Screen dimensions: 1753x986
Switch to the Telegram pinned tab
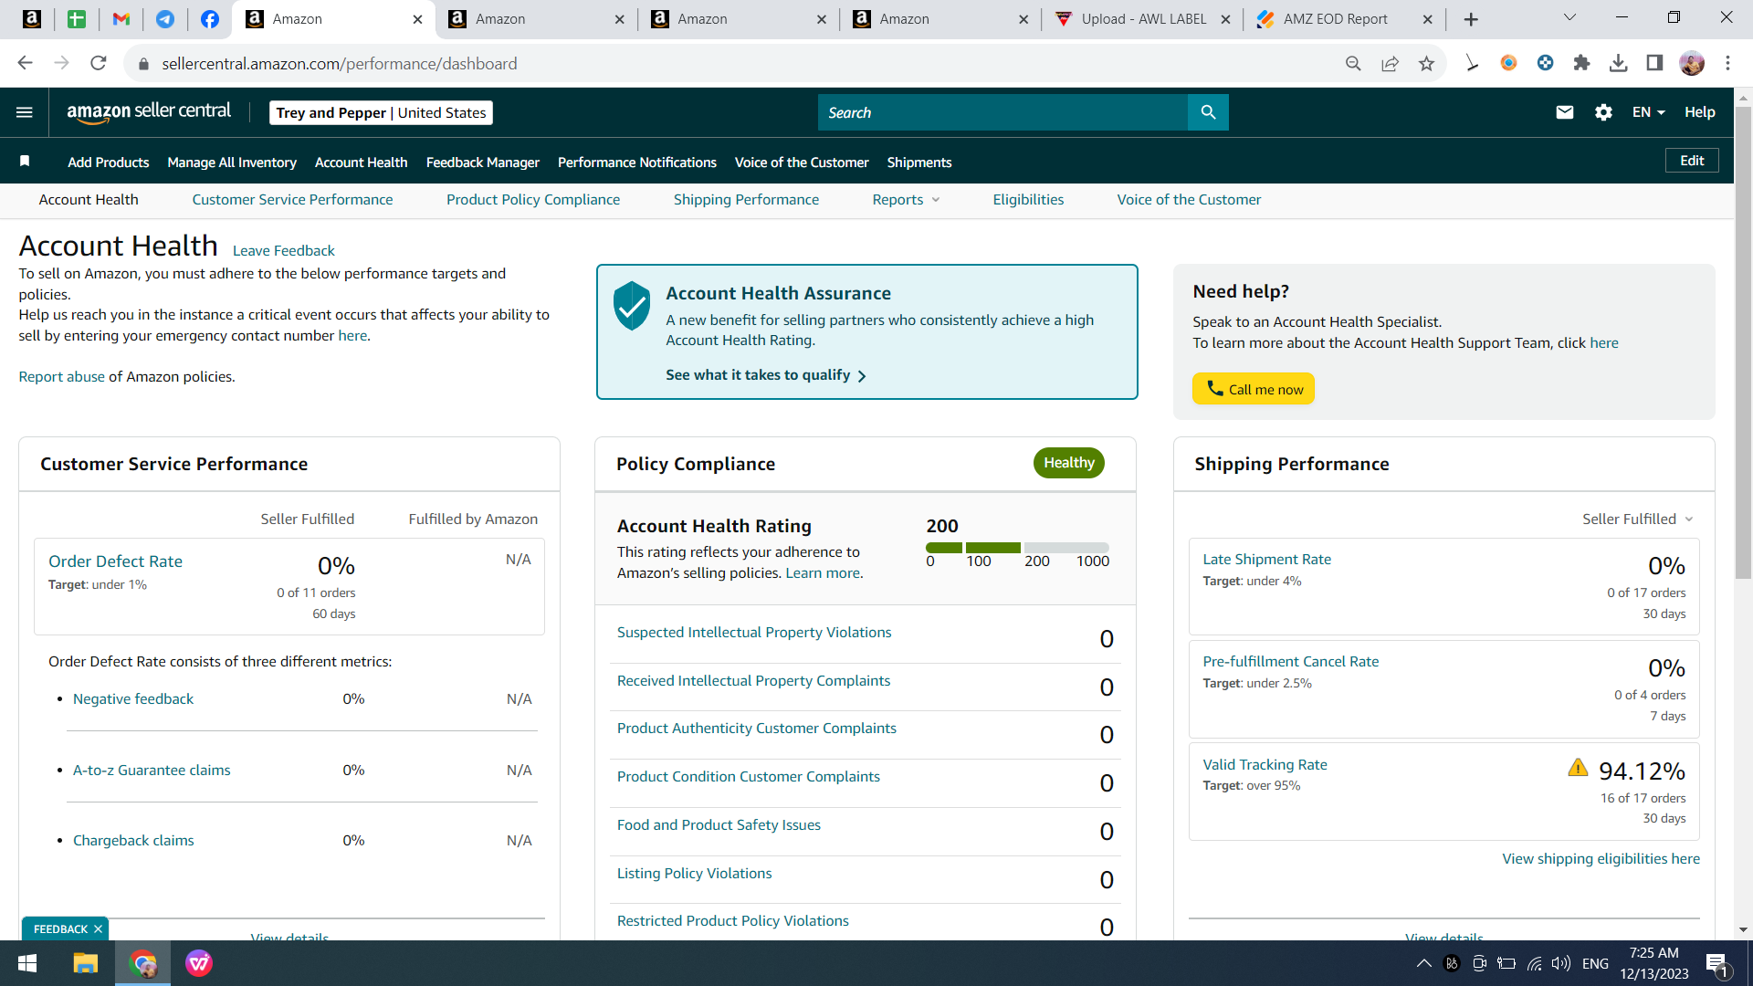[165, 19]
